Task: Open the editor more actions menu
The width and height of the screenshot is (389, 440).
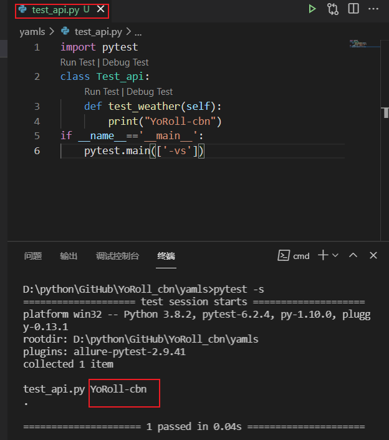Action: [x=373, y=9]
